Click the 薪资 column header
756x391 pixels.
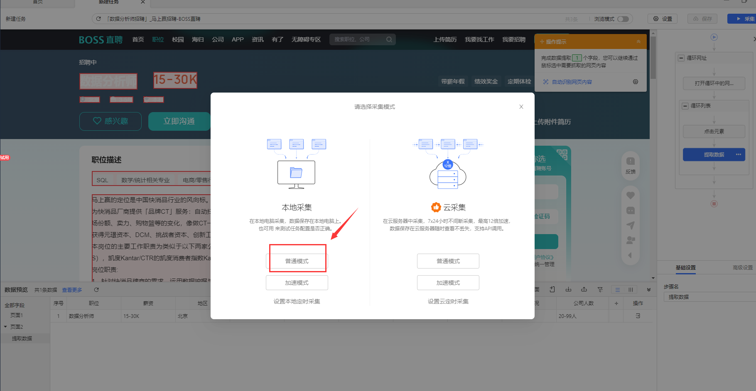148,303
